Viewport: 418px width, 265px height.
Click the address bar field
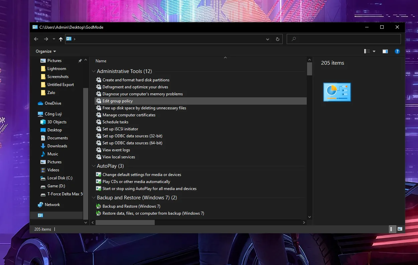tap(174, 39)
